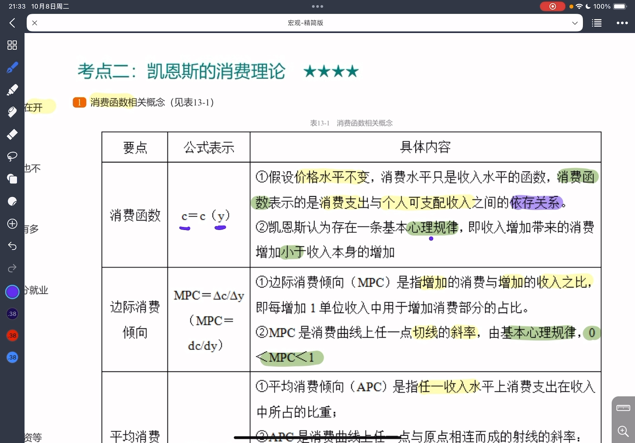
Task: Select the highlighter marker tool
Action: [12, 89]
